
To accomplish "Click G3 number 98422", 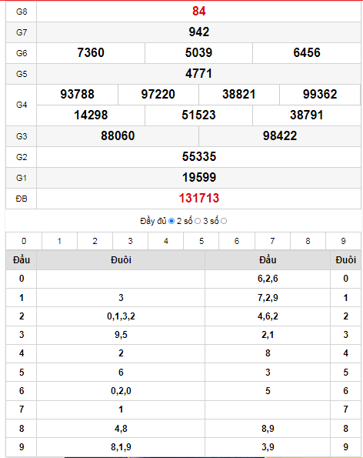I will point(280,135).
